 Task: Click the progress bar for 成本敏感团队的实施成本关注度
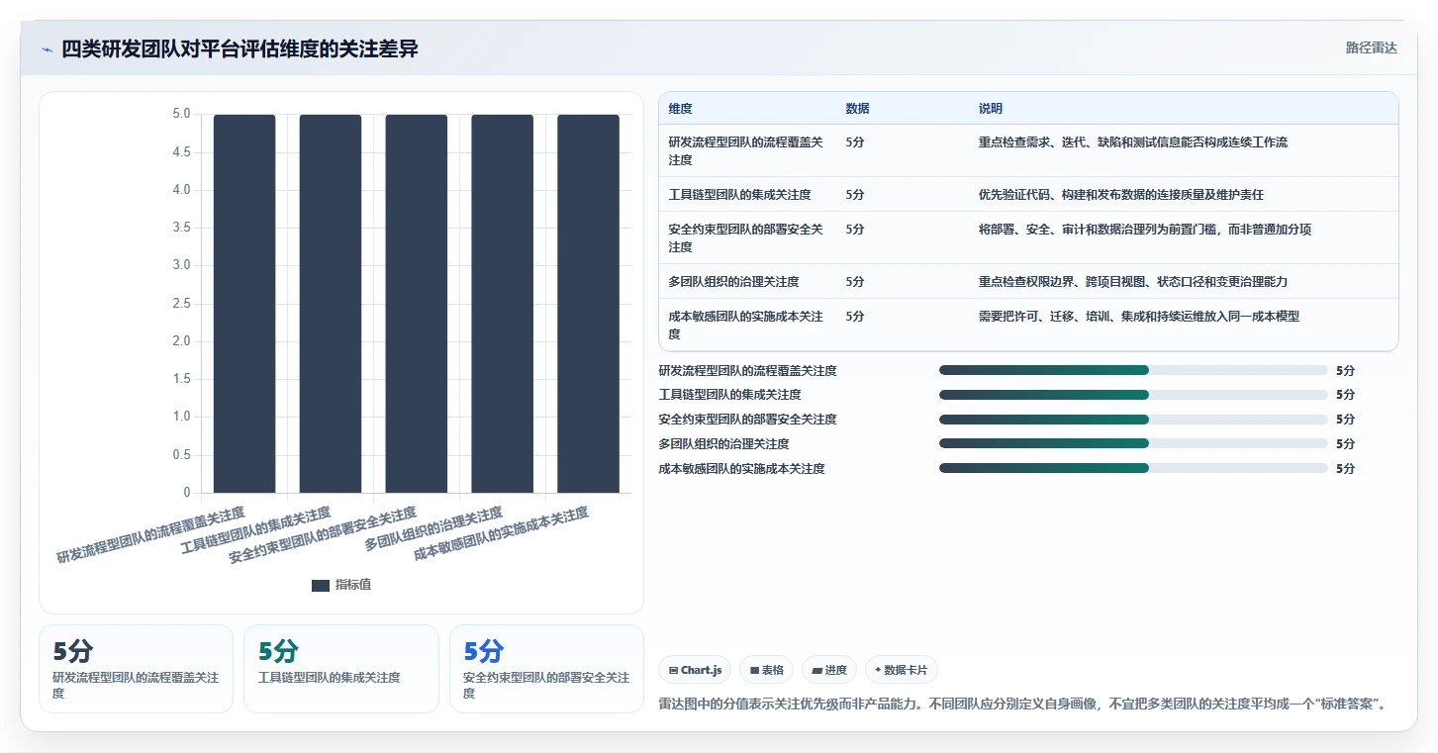pyautogui.click(x=1133, y=468)
